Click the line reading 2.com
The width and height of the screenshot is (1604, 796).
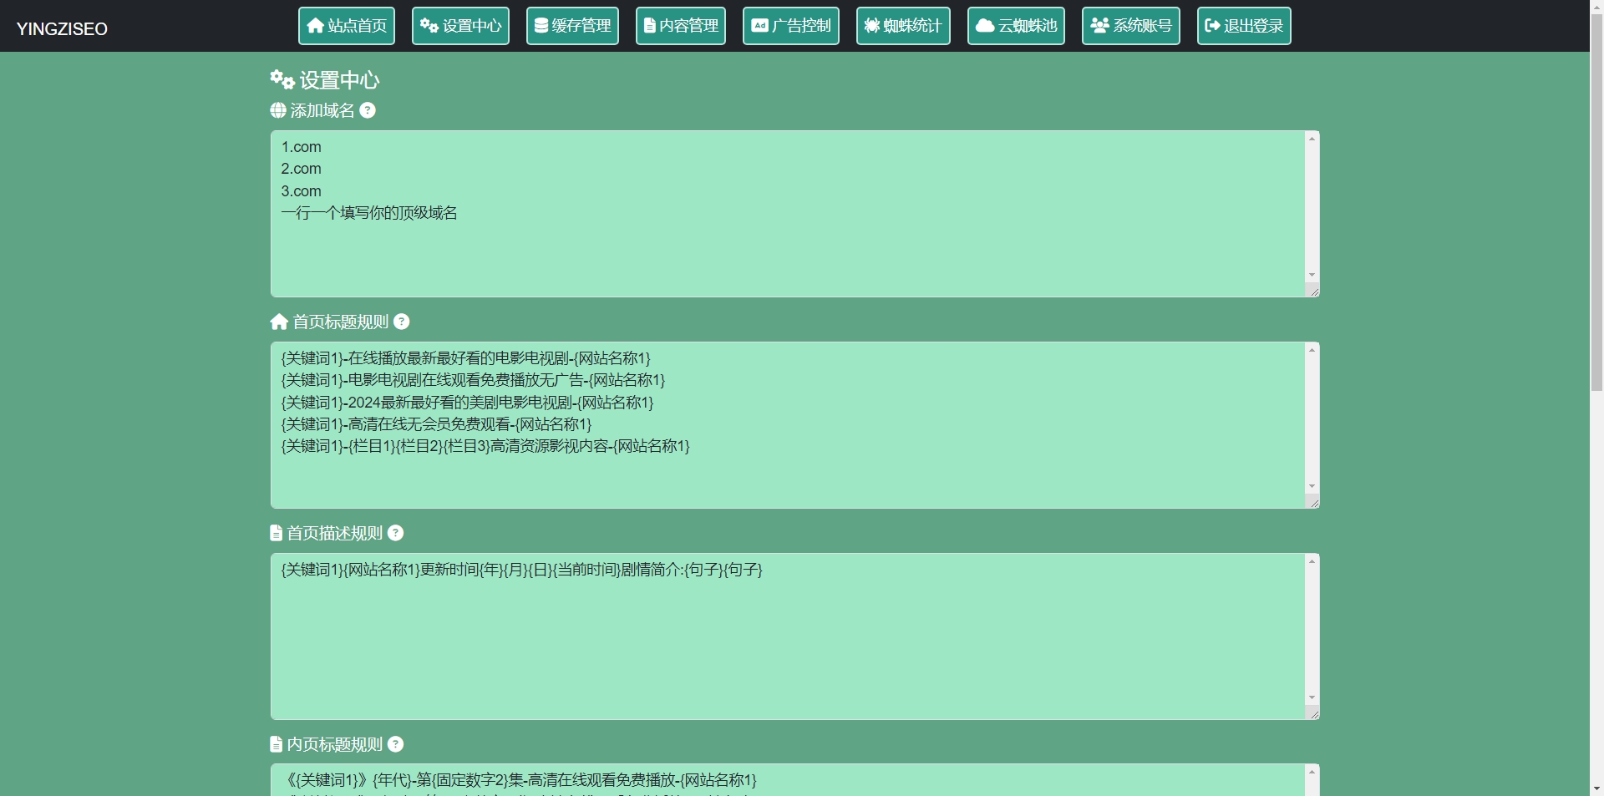click(301, 169)
